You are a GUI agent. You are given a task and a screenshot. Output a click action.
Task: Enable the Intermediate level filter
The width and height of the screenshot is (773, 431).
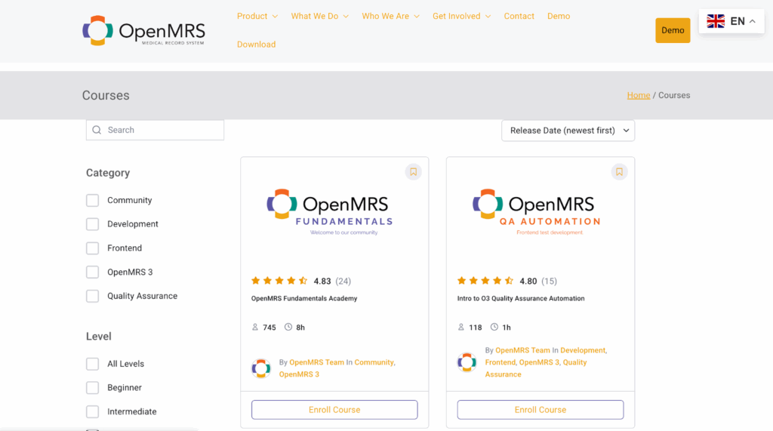click(92, 412)
